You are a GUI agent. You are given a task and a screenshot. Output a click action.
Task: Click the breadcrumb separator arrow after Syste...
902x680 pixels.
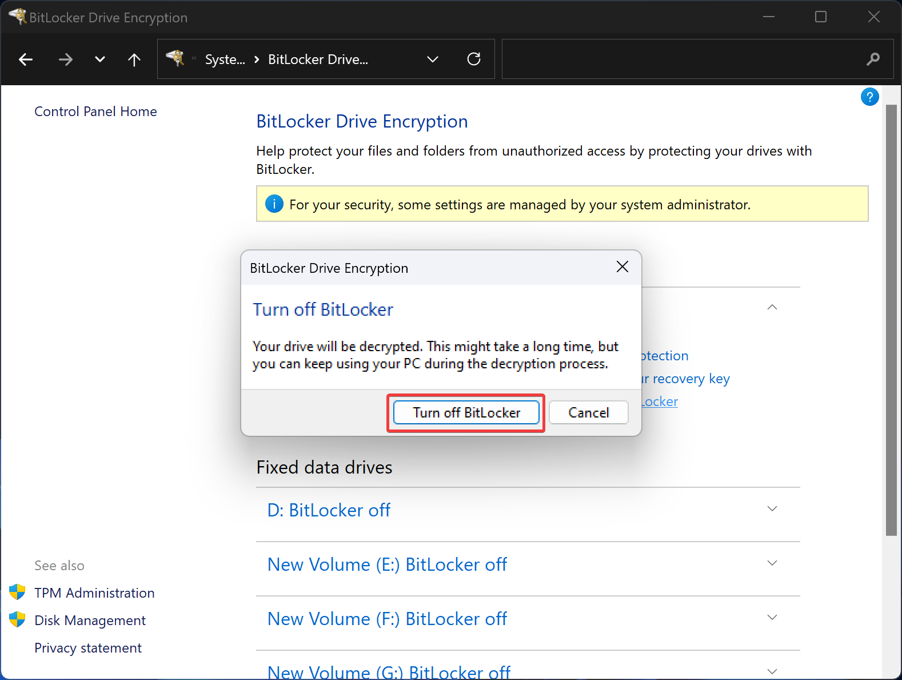tap(257, 59)
